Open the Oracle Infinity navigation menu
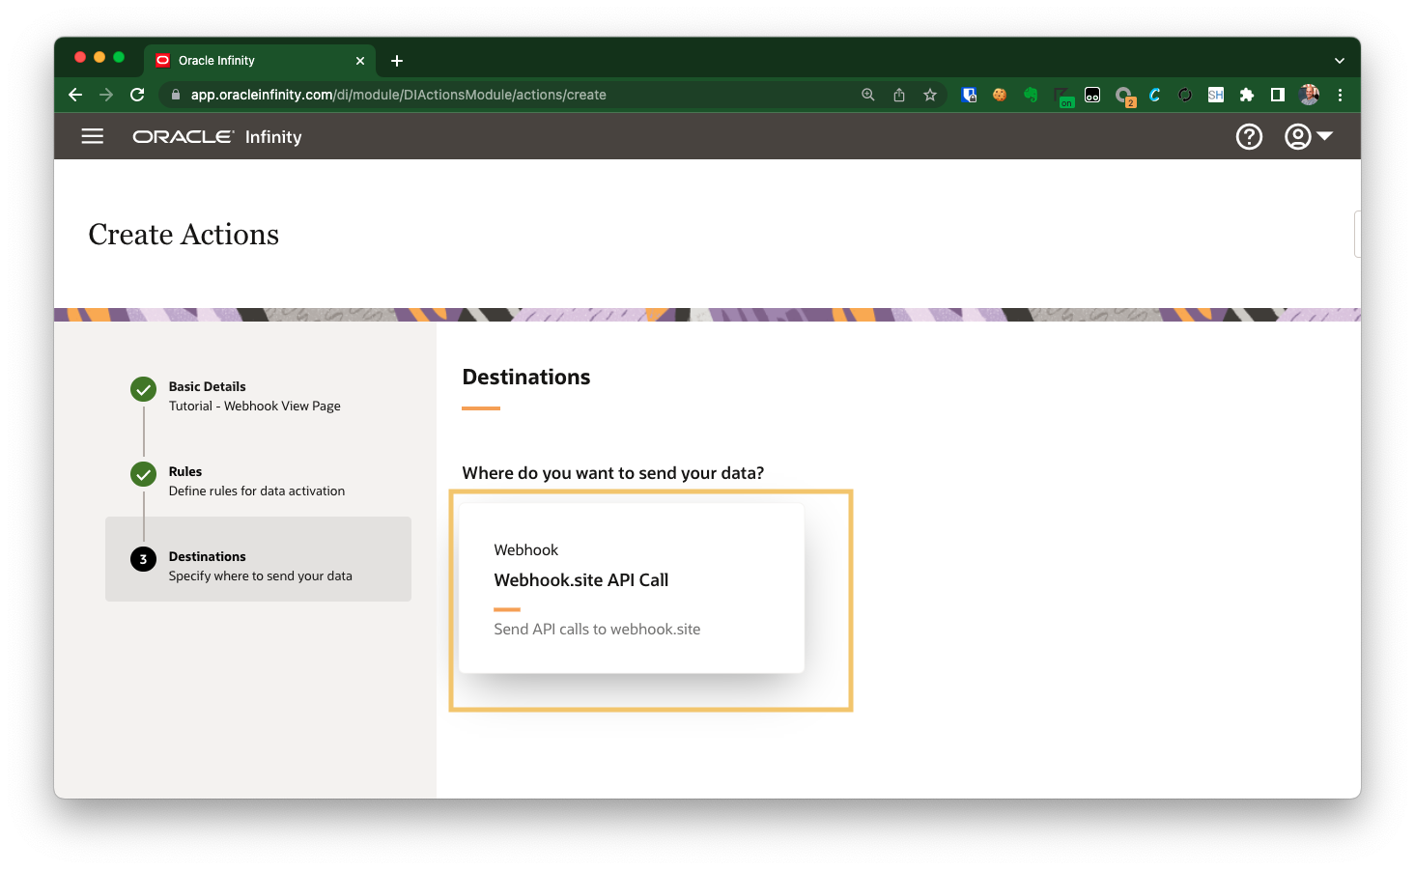This screenshot has height=870, width=1415. [x=92, y=135]
